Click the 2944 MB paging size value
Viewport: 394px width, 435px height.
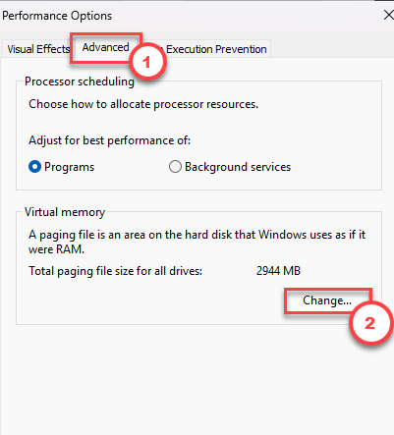278,271
